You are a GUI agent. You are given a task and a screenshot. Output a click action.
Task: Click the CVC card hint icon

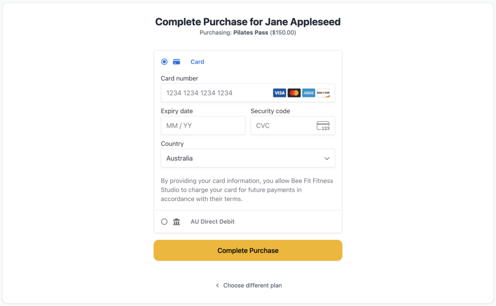[323, 126]
